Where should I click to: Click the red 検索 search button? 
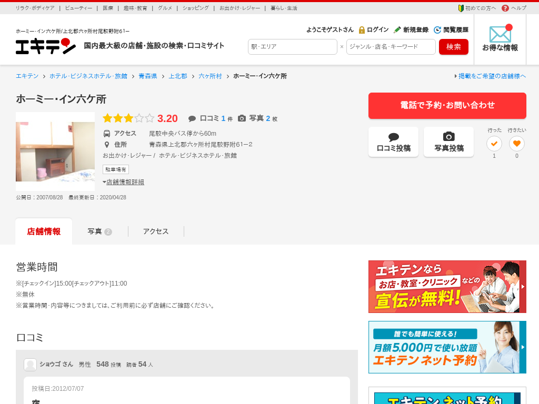click(453, 47)
